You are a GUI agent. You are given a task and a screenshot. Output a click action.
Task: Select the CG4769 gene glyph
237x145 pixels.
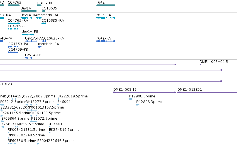[x=14, y=5]
